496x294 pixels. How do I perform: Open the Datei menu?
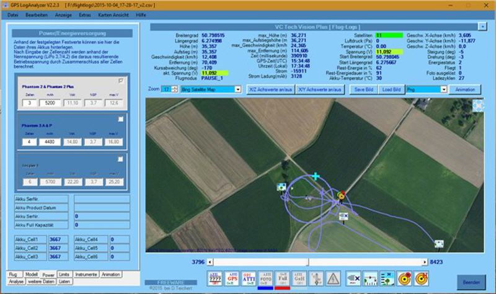point(12,15)
